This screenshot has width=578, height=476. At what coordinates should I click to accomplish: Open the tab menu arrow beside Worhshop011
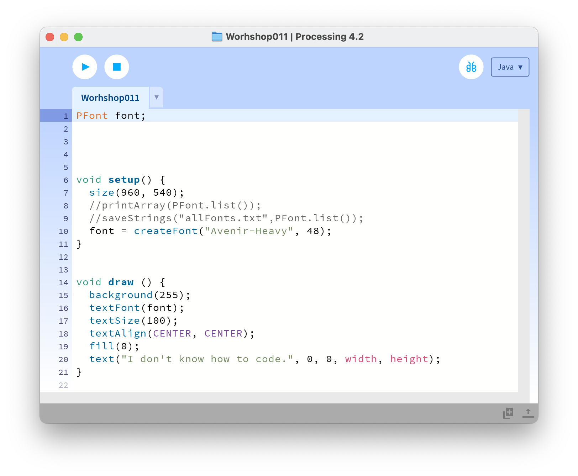click(x=157, y=97)
